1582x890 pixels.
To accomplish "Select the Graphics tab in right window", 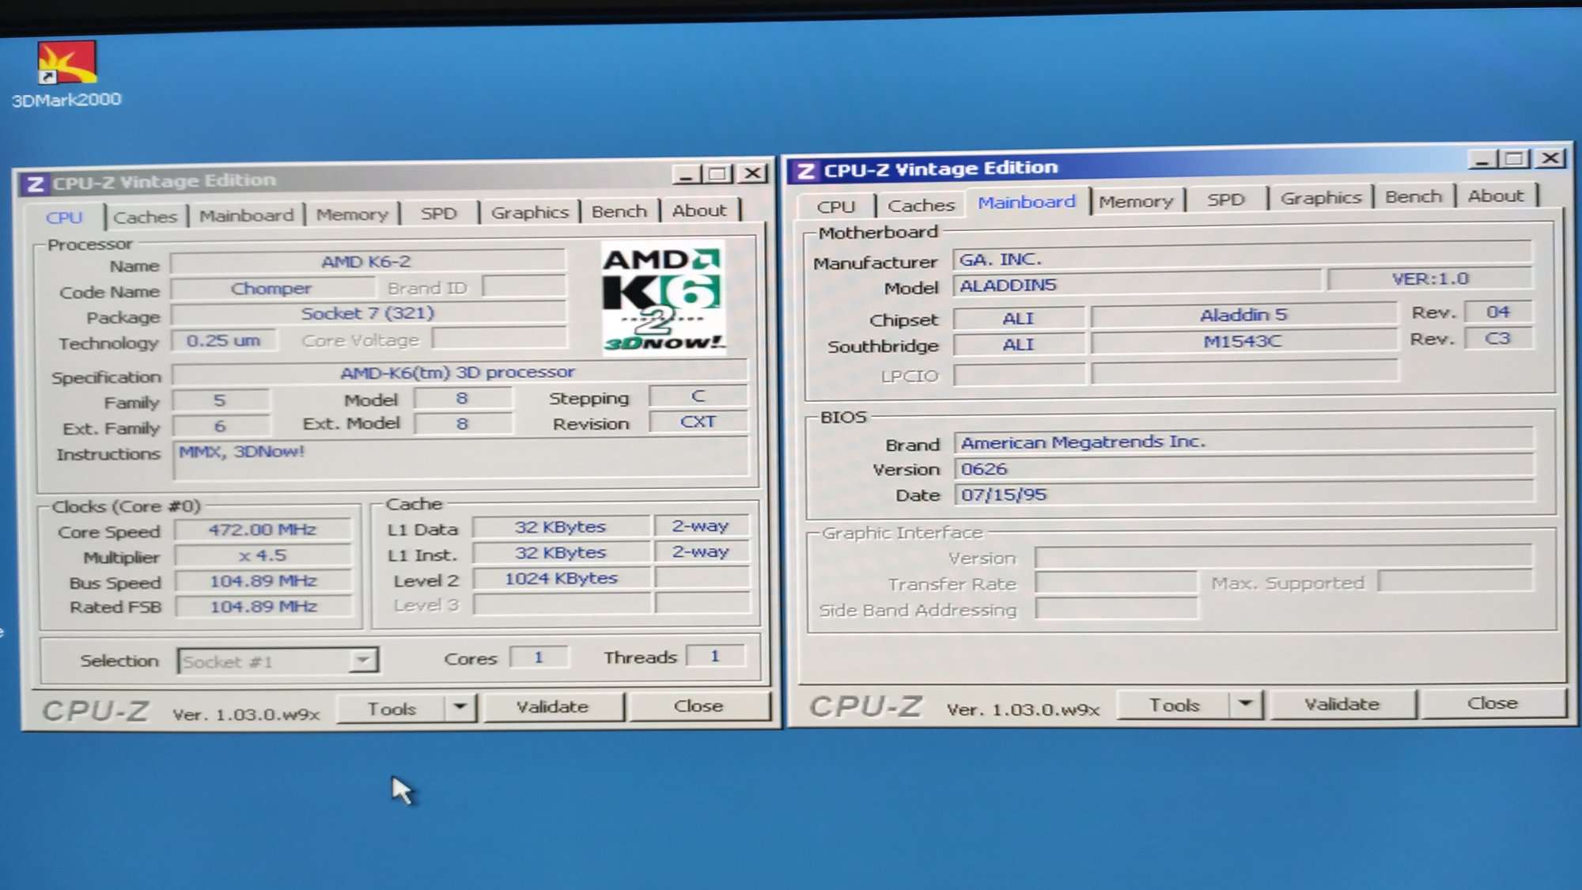I will coord(1321,198).
